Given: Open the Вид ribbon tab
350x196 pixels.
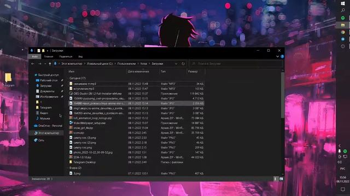Looking at the screenshot, I should click(80, 57).
